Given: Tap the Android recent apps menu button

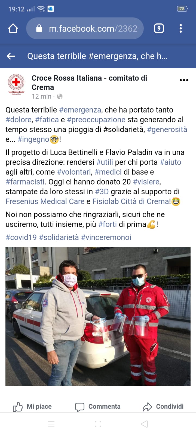Looking at the screenshot, I should click(51, 424).
